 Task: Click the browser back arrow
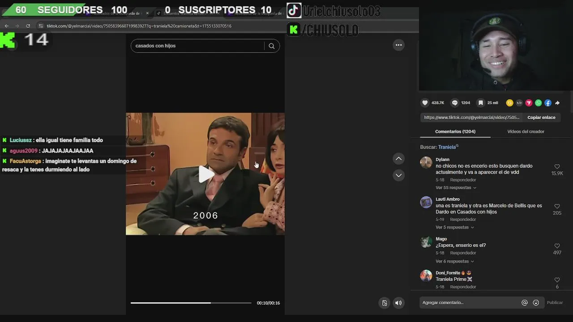point(6,26)
